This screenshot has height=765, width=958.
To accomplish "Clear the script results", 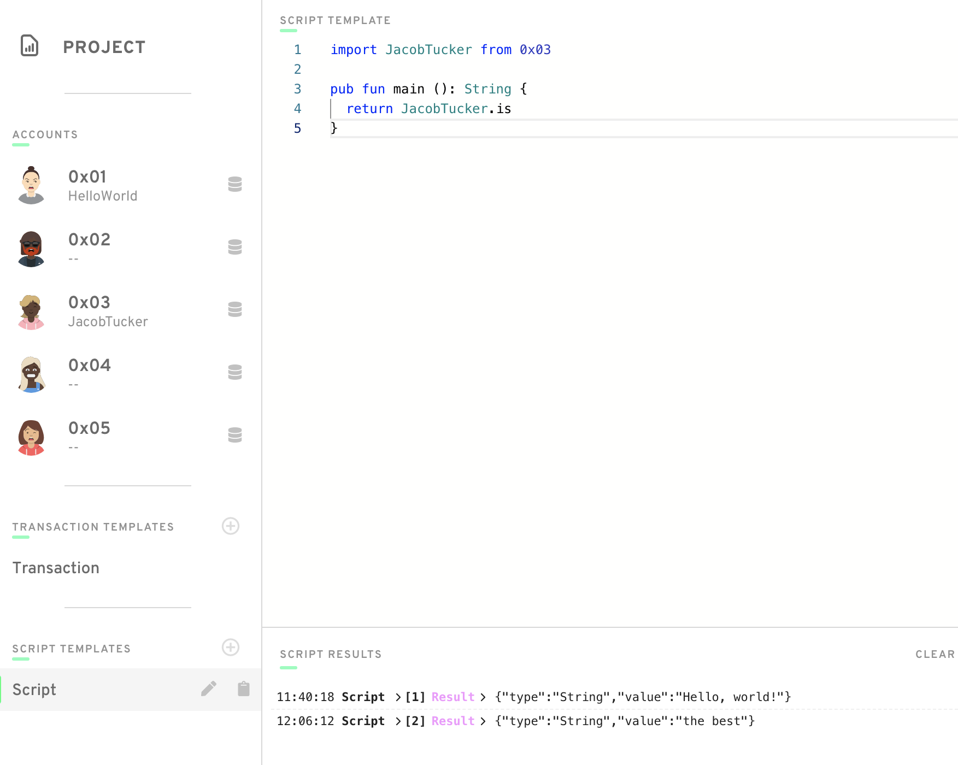I will coord(935,655).
